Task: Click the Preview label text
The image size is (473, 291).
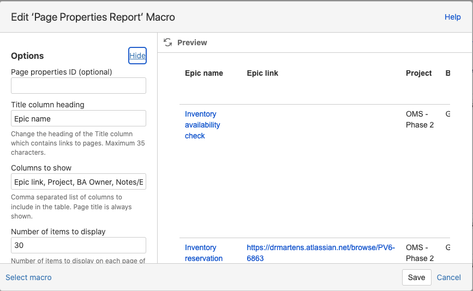Action: click(x=192, y=43)
